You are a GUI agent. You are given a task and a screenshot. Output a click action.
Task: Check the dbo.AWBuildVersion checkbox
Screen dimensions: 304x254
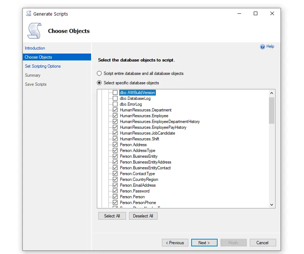[115, 93]
